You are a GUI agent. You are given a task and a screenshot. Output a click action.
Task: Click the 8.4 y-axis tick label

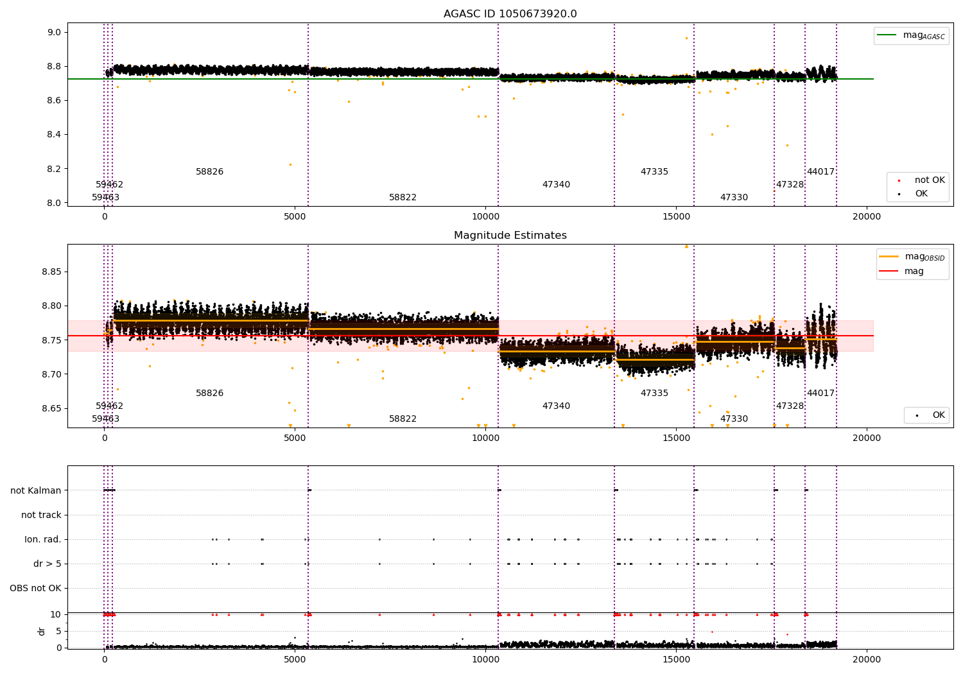pos(54,135)
